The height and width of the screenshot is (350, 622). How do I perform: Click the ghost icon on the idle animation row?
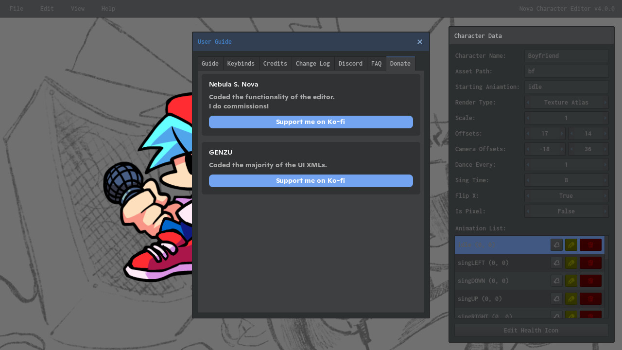[x=556, y=245]
